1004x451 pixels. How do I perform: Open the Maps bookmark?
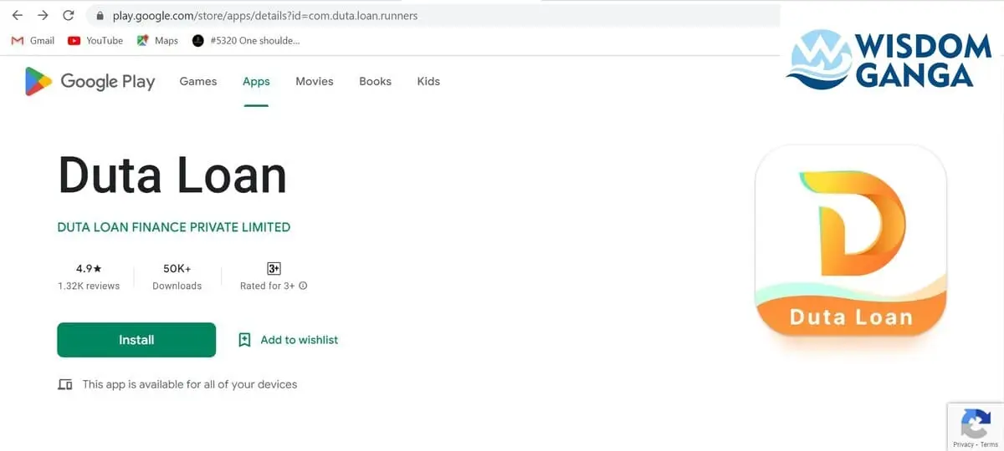(157, 40)
